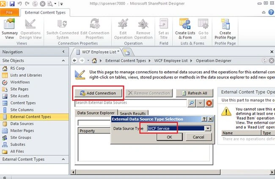275x179 pixels.
Task: Click the Undo arrow in the title bar
Action: click(19, 3)
